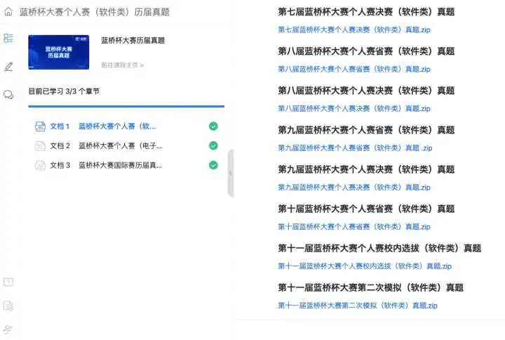Select 文档 1 蓝桥杯大赛个人赛（软... chapter
505x340 pixels.
click(126, 126)
